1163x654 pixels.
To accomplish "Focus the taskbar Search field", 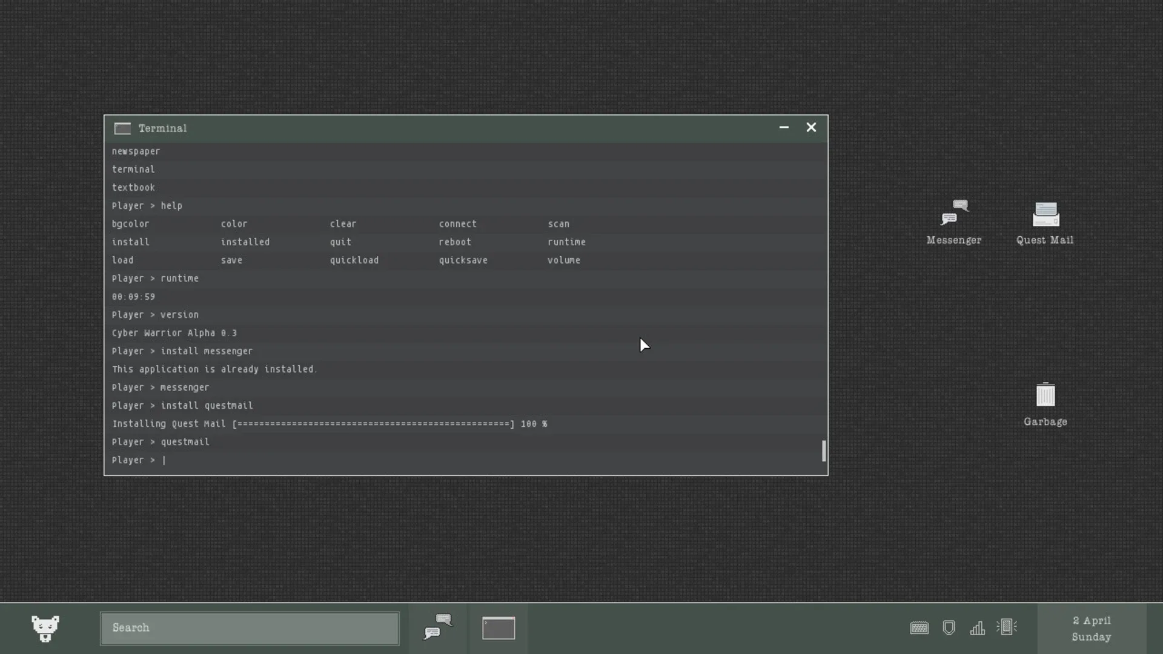I will (250, 628).
